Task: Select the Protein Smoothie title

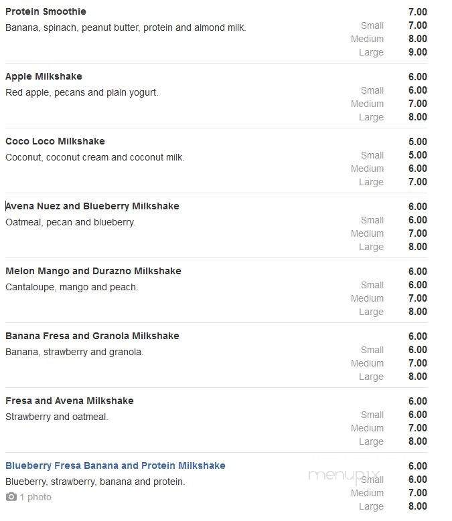Action: tap(46, 11)
